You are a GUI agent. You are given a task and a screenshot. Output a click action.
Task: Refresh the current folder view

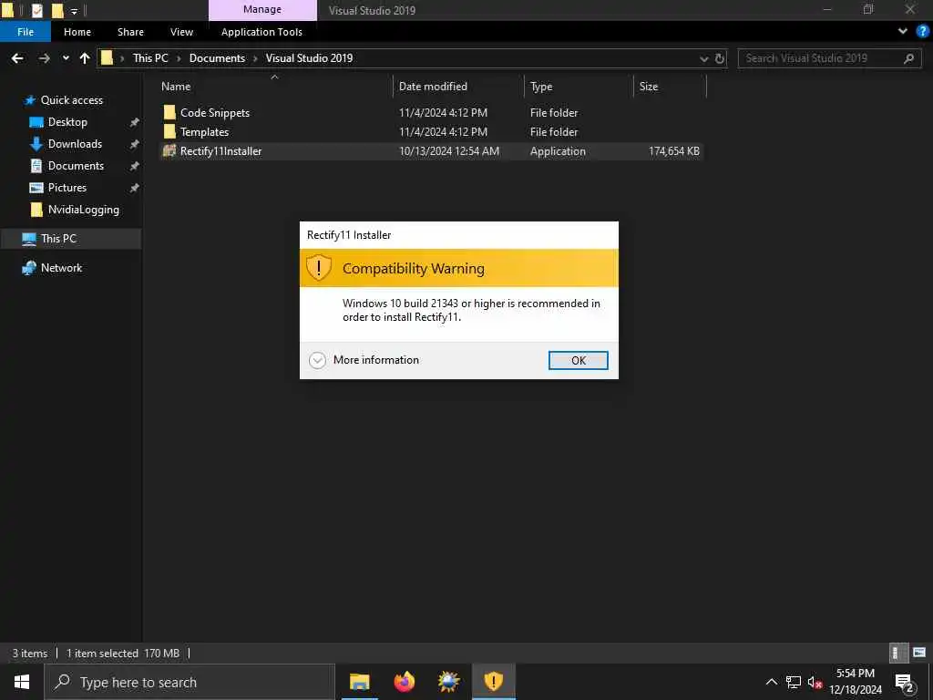(x=720, y=58)
